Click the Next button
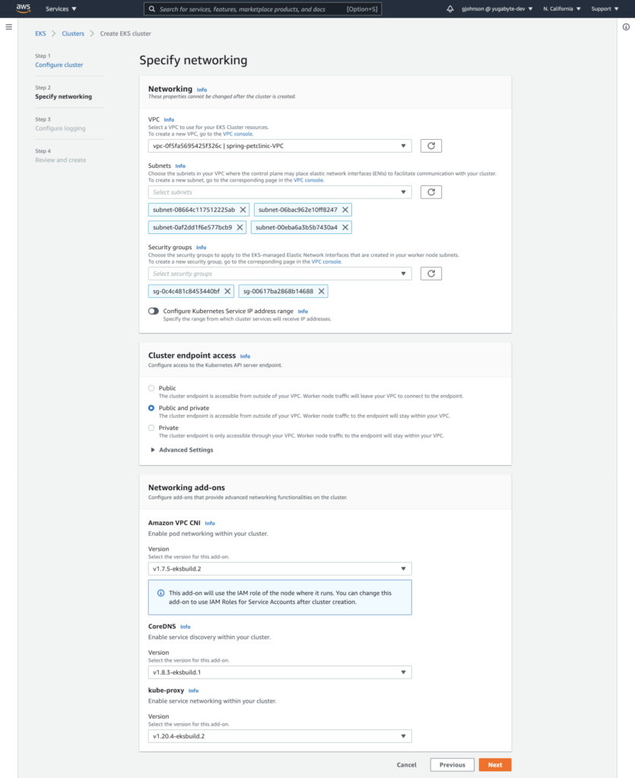 494,764
